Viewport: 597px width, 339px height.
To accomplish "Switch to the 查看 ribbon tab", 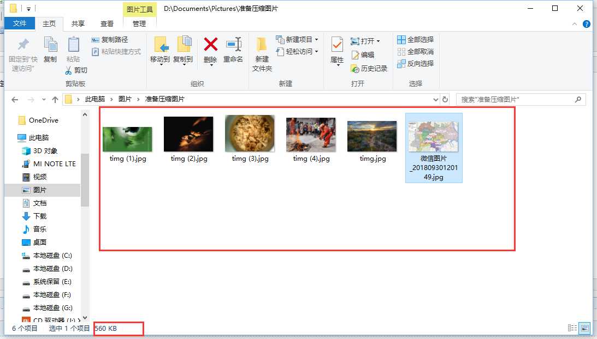I will pyautogui.click(x=107, y=24).
